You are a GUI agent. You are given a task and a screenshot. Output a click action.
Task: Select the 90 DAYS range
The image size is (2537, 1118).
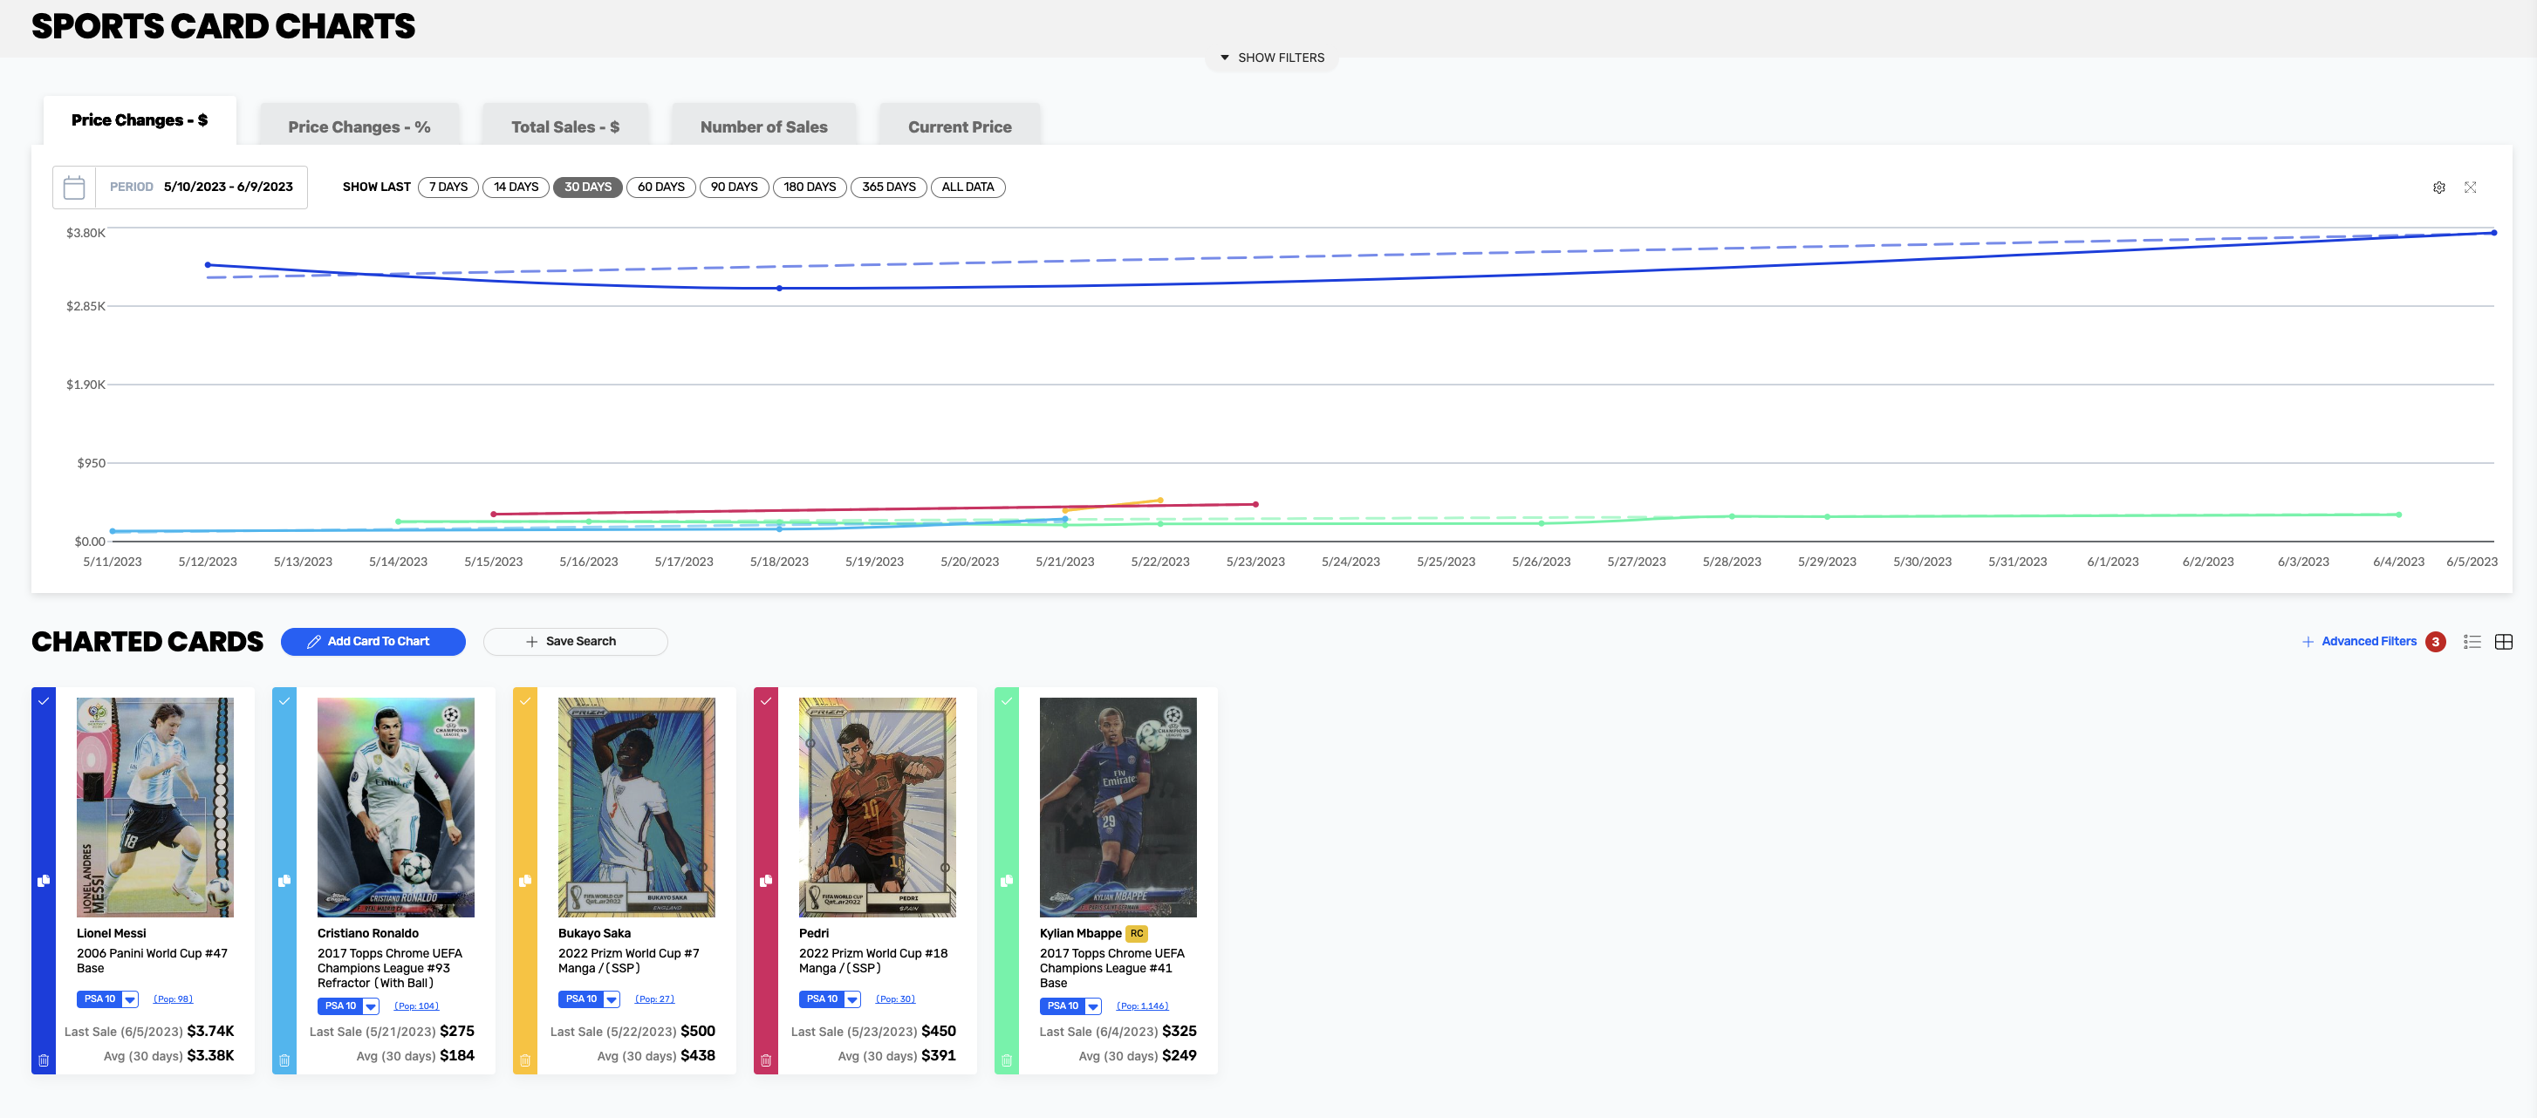coord(735,187)
